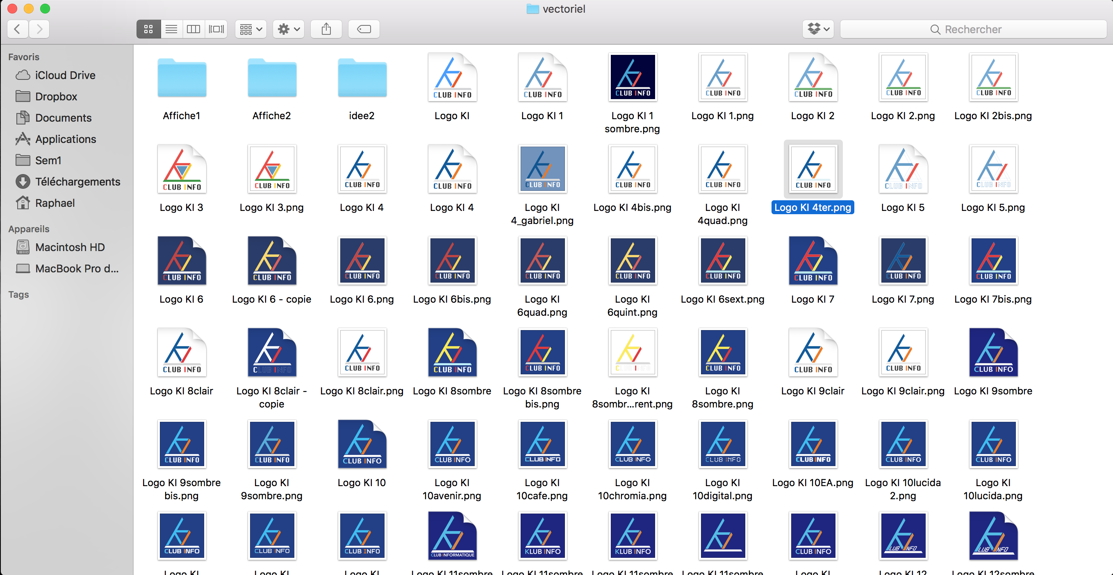Select Applications in the sidebar
This screenshot has height=575, width=1113.
coord(65,139)
